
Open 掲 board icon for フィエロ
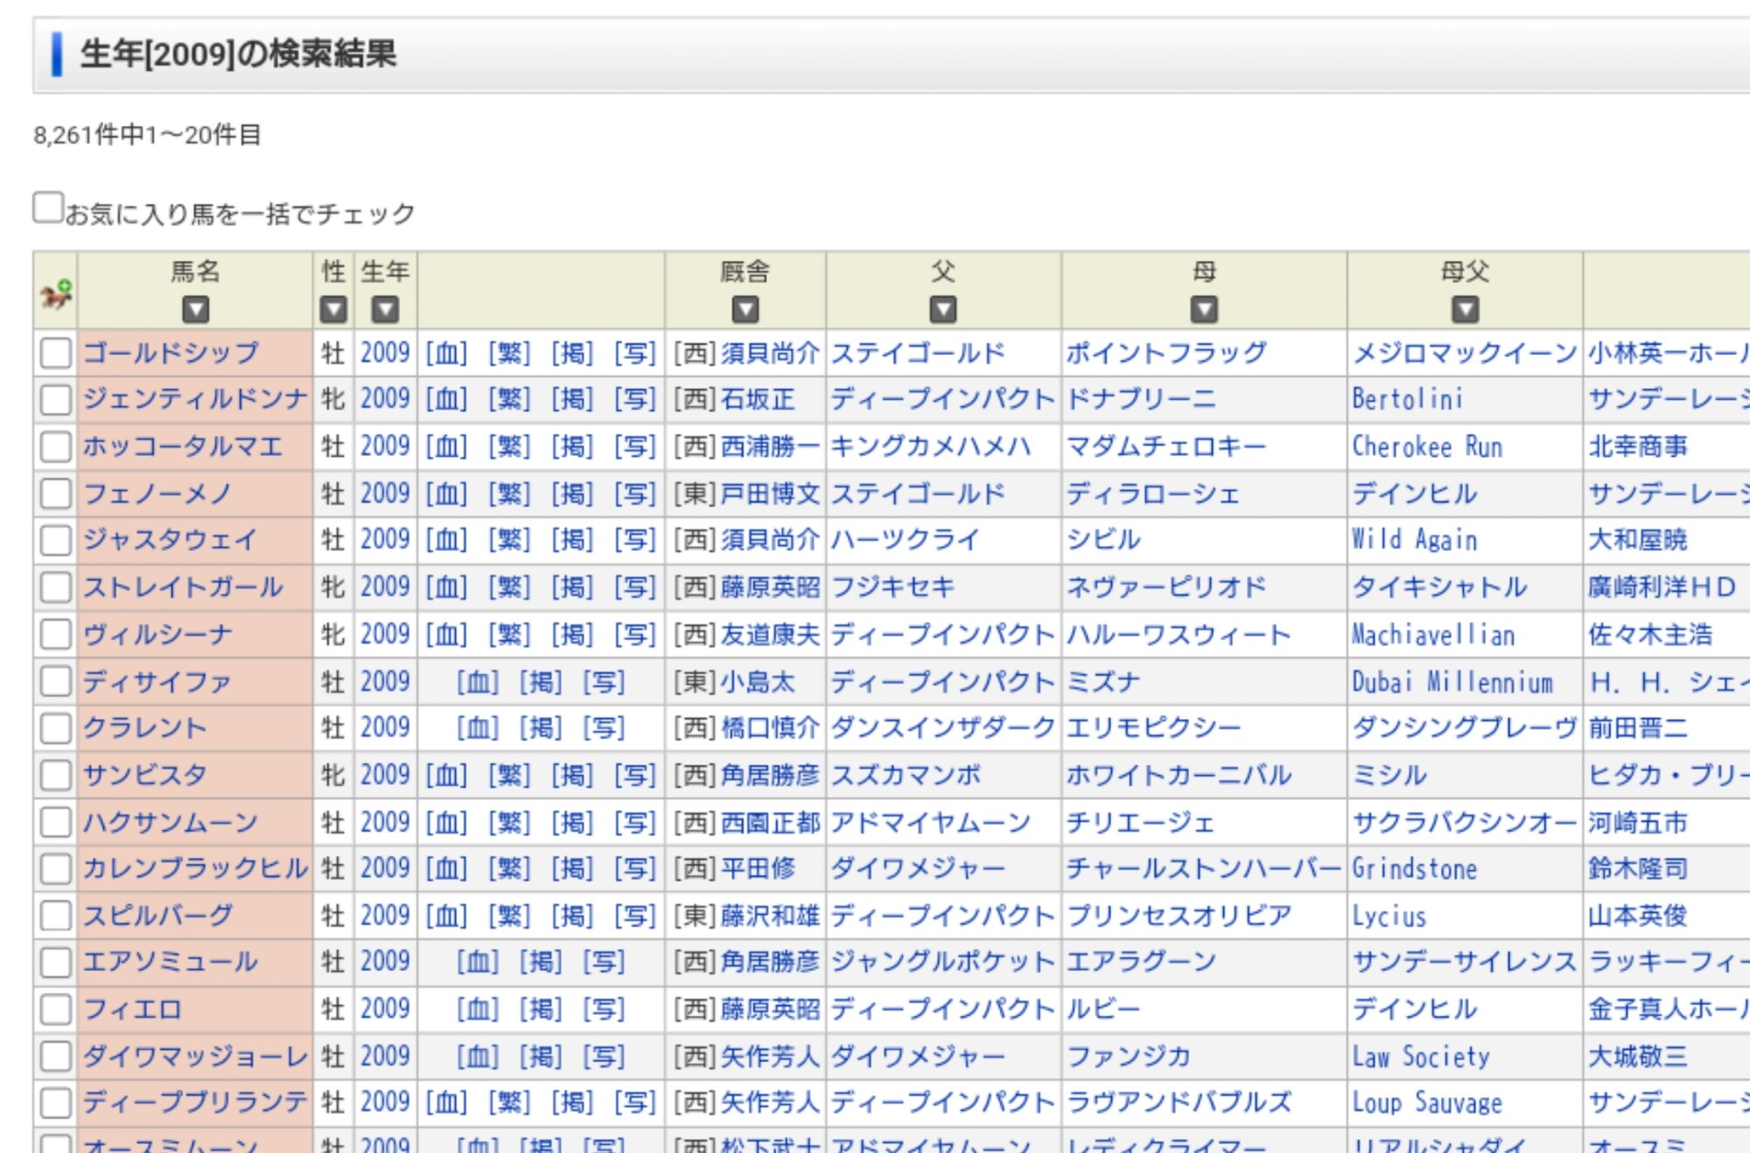tap(541, 1010)
